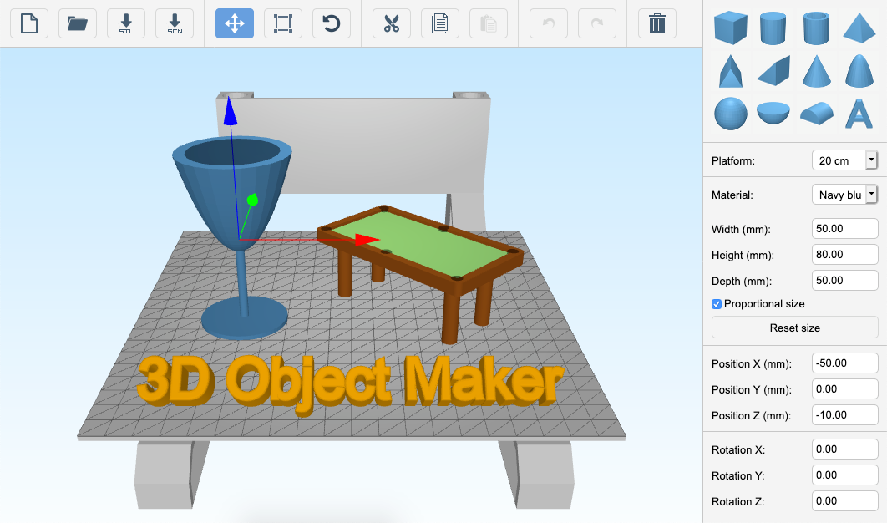The width and height of the screenshot is (887, 523).
Task: Add 3D text using the letter A shape
Action: (x=858, y=114)
